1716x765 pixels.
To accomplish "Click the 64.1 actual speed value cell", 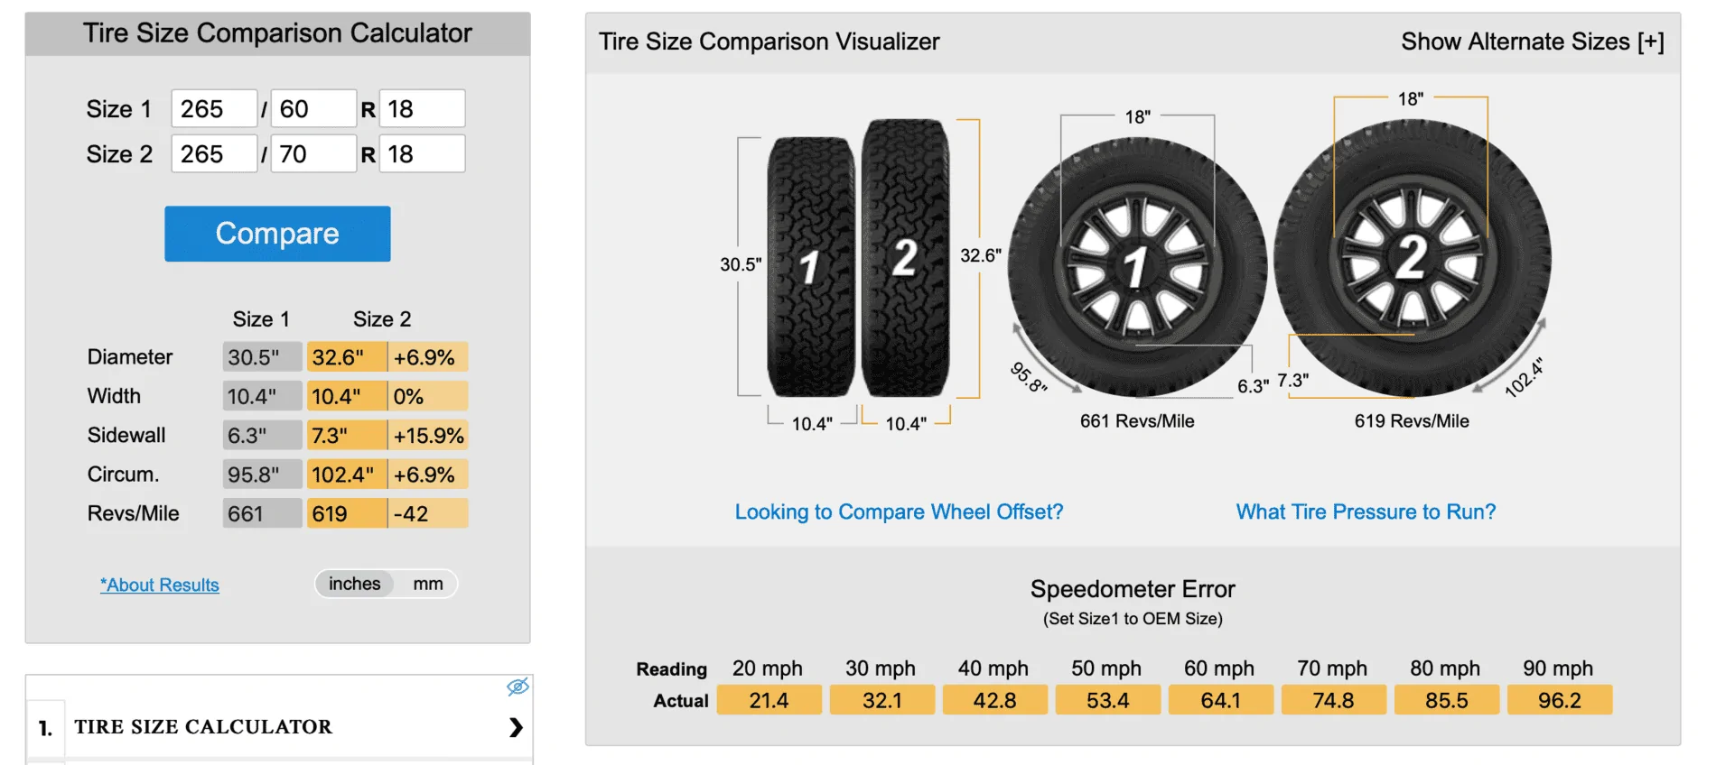I will point(1221,699).
